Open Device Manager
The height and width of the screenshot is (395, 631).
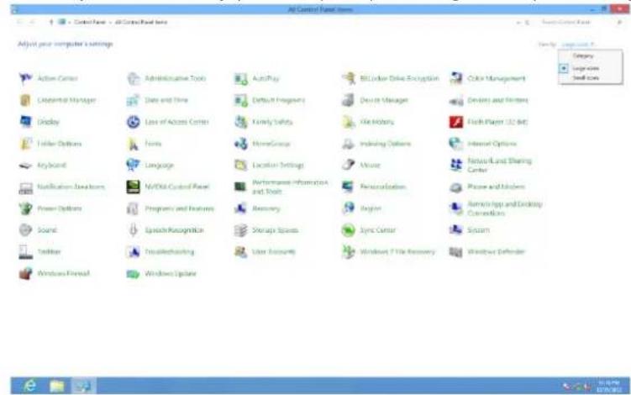[x=375, y=100]
